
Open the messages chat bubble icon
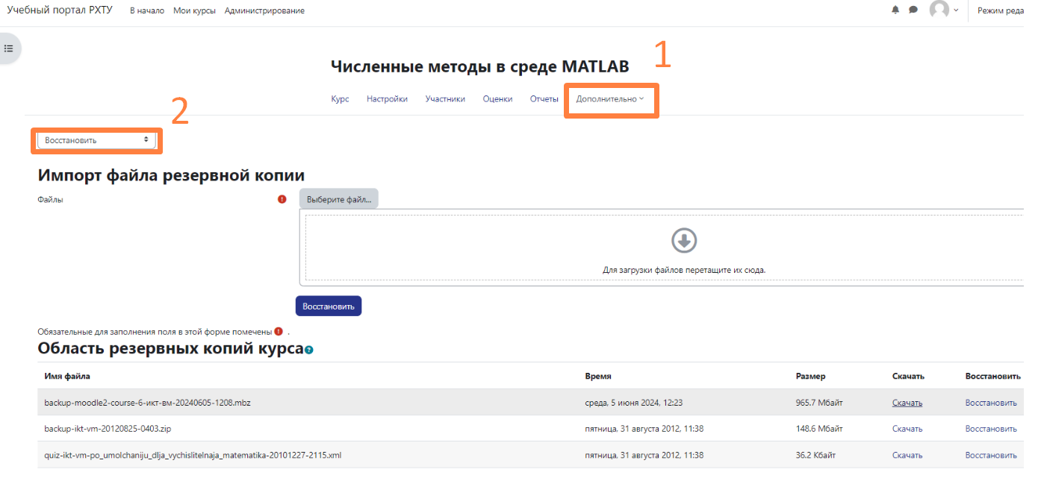coord(913,10)
